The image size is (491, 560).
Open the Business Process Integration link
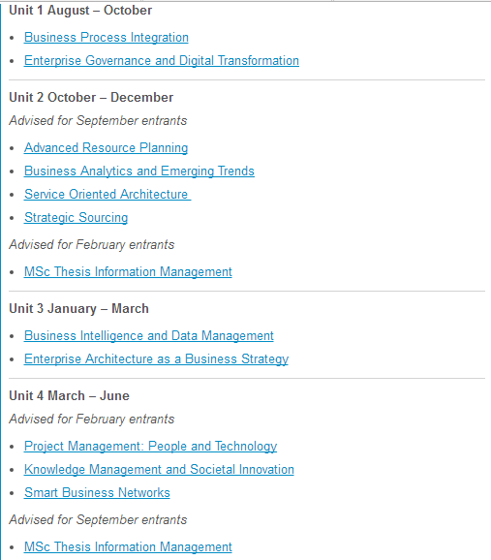coord(107,37)
